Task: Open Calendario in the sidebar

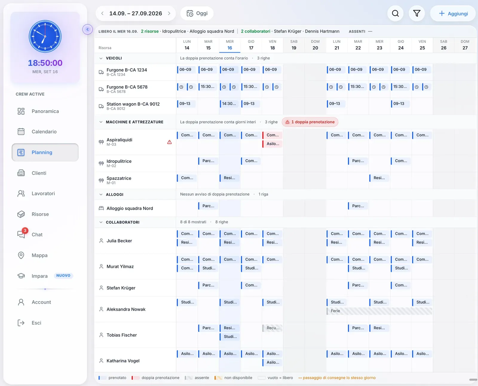Action: coord(45,132)
